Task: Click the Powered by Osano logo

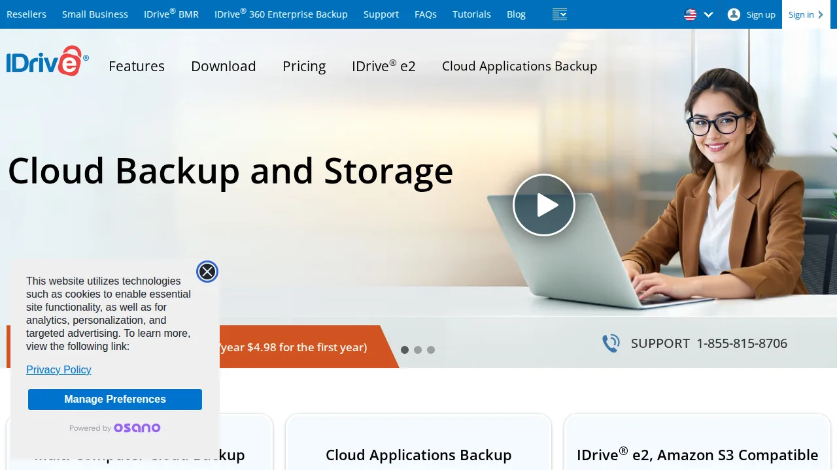Action: click(x=115, y=428)
